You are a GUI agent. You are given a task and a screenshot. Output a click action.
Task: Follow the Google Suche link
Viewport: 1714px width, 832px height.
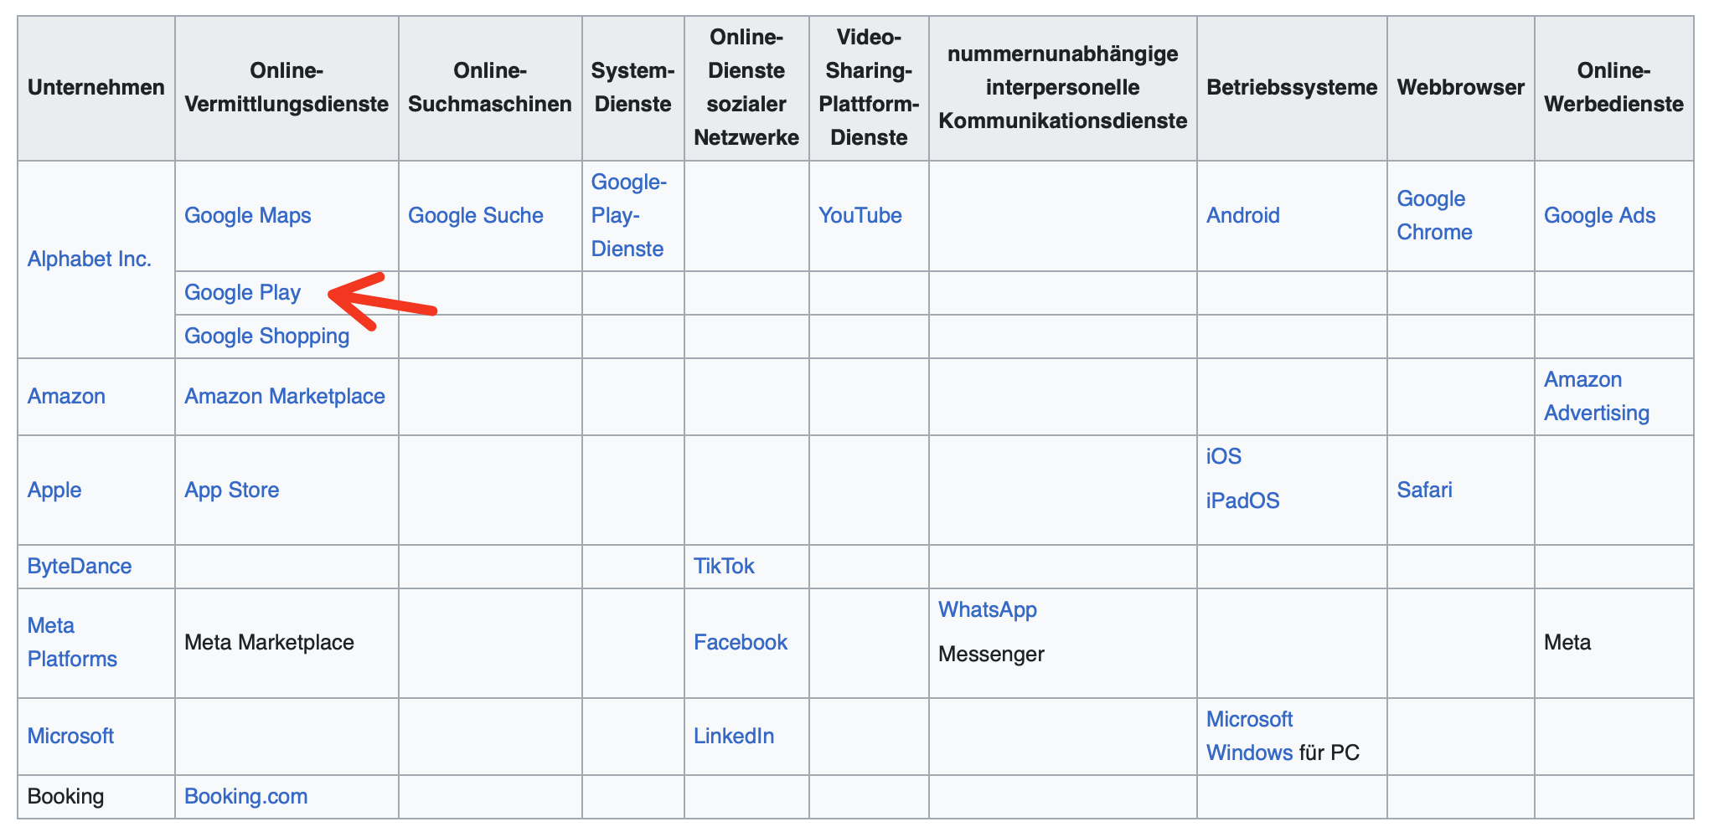(x=475, y=216)
